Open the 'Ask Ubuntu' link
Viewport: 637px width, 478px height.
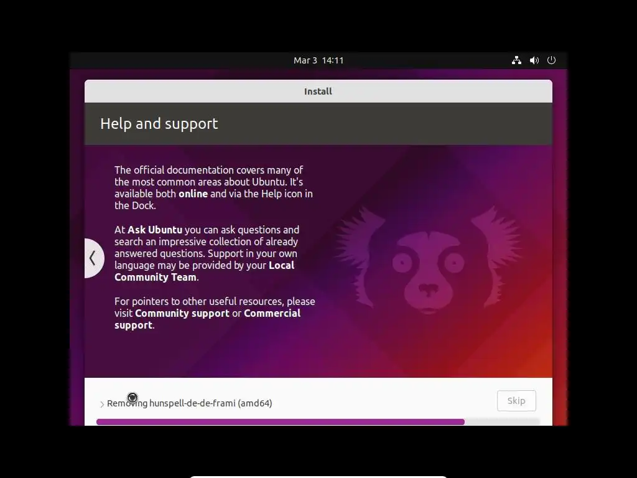(155, 230)
